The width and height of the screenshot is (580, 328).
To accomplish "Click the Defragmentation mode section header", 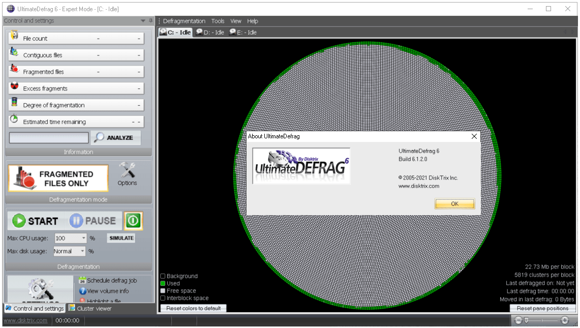I will (x=78, y=199).
